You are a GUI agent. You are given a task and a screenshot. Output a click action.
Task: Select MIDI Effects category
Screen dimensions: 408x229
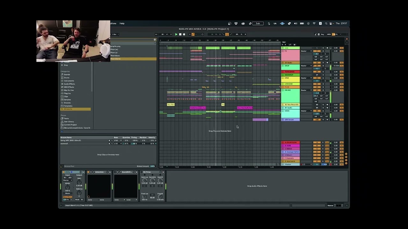69,87
